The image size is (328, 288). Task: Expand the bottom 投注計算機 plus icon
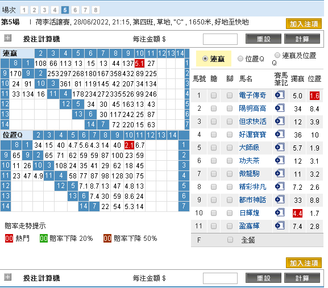point(8,277)
